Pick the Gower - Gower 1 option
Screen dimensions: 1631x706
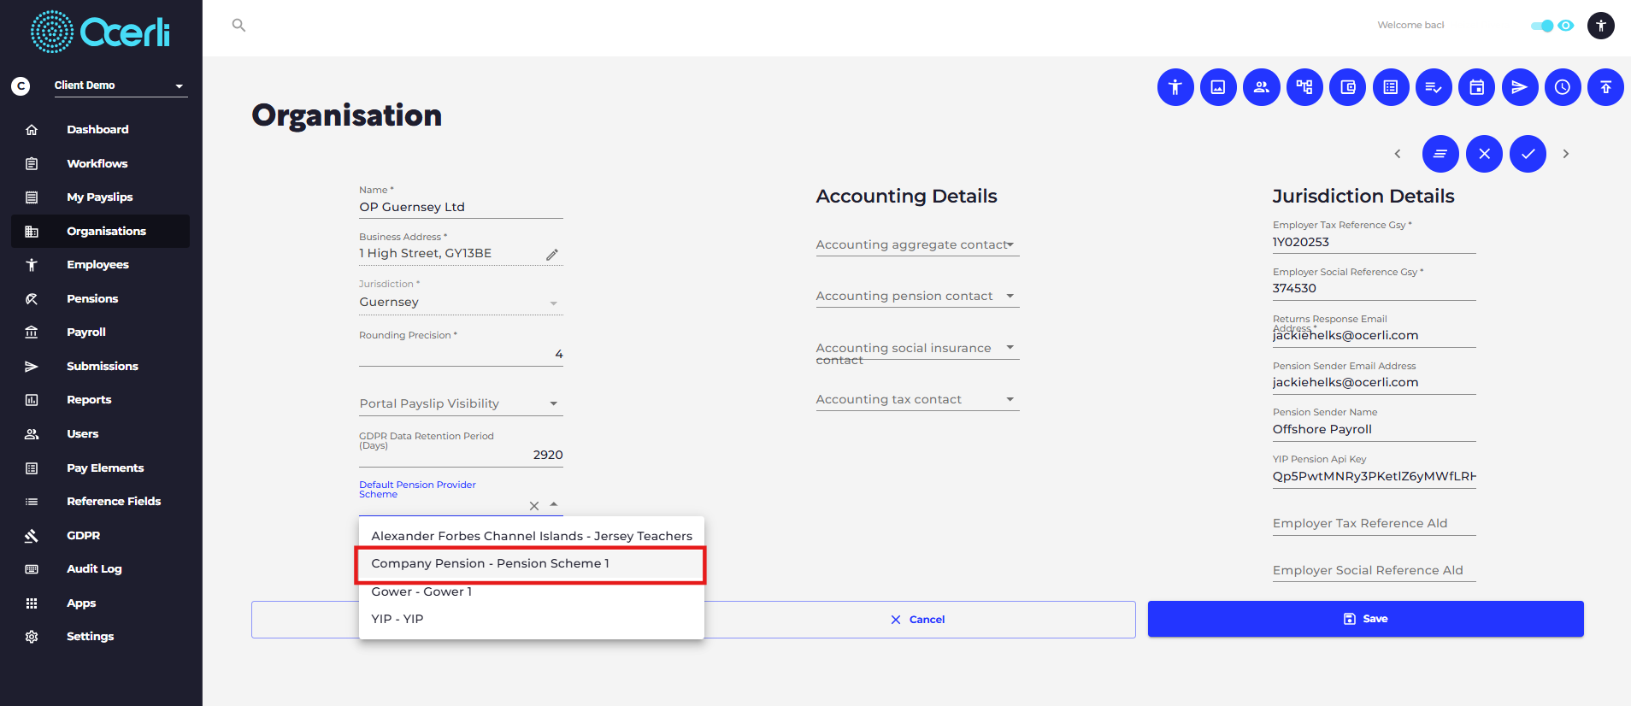[x=531, y=591]
